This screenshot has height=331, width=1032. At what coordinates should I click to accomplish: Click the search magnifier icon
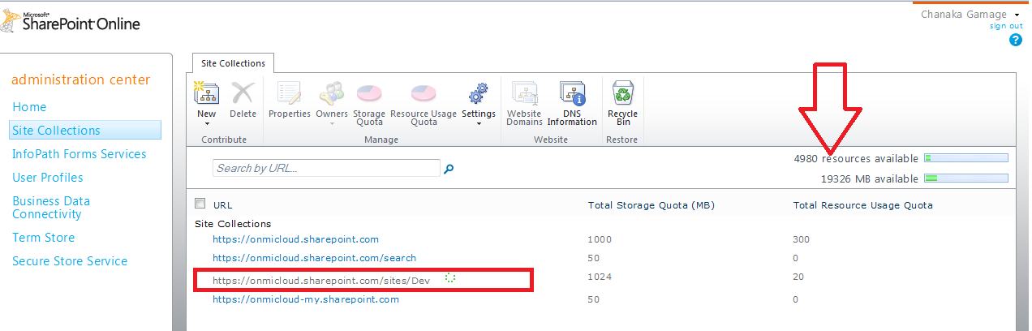449,169
